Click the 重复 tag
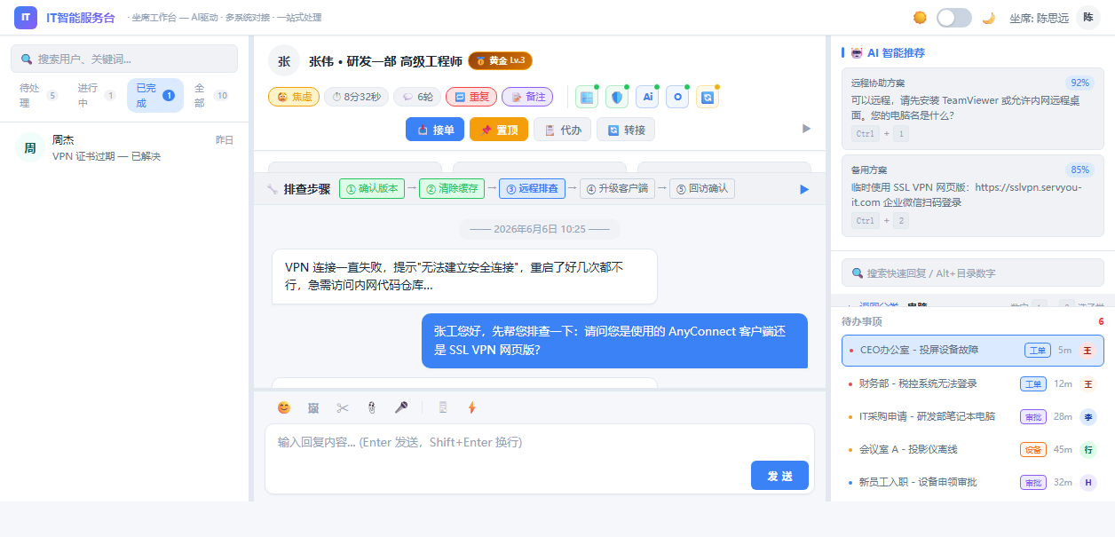This screenshot has width=1115, height=537. click(471, 97)
